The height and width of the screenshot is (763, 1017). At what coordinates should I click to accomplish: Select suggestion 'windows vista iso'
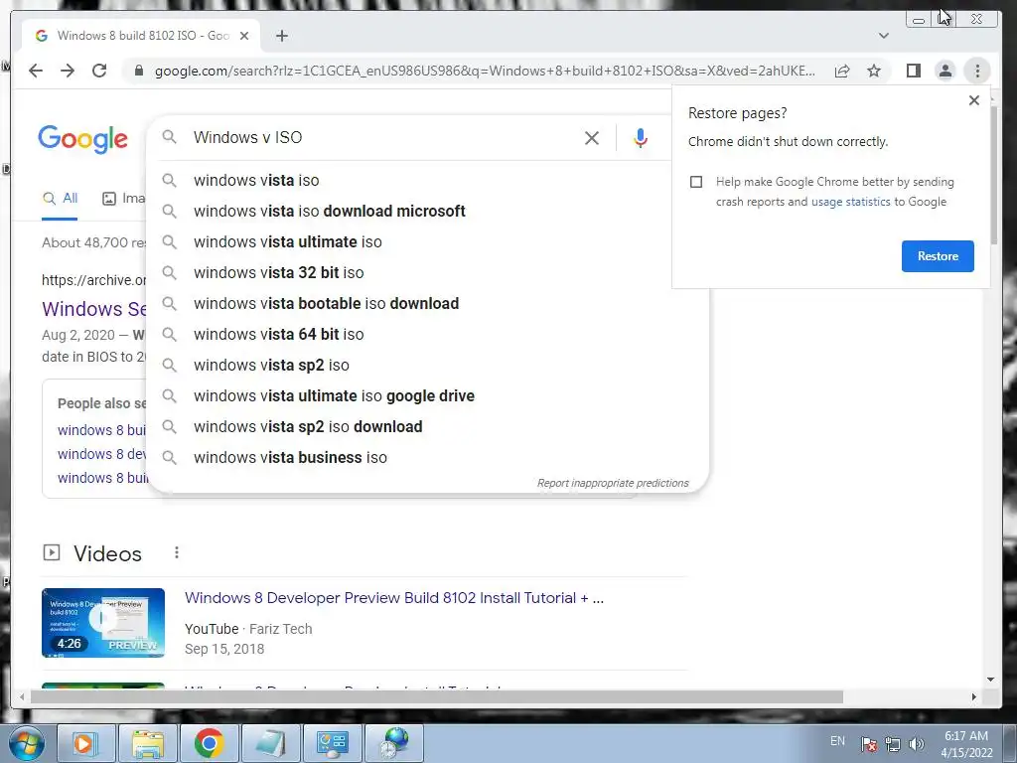tap(428, 181)
